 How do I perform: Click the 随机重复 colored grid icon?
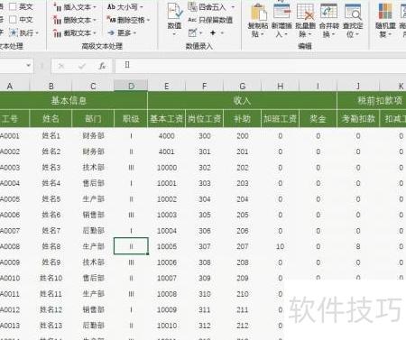click(x=385, y=12)
